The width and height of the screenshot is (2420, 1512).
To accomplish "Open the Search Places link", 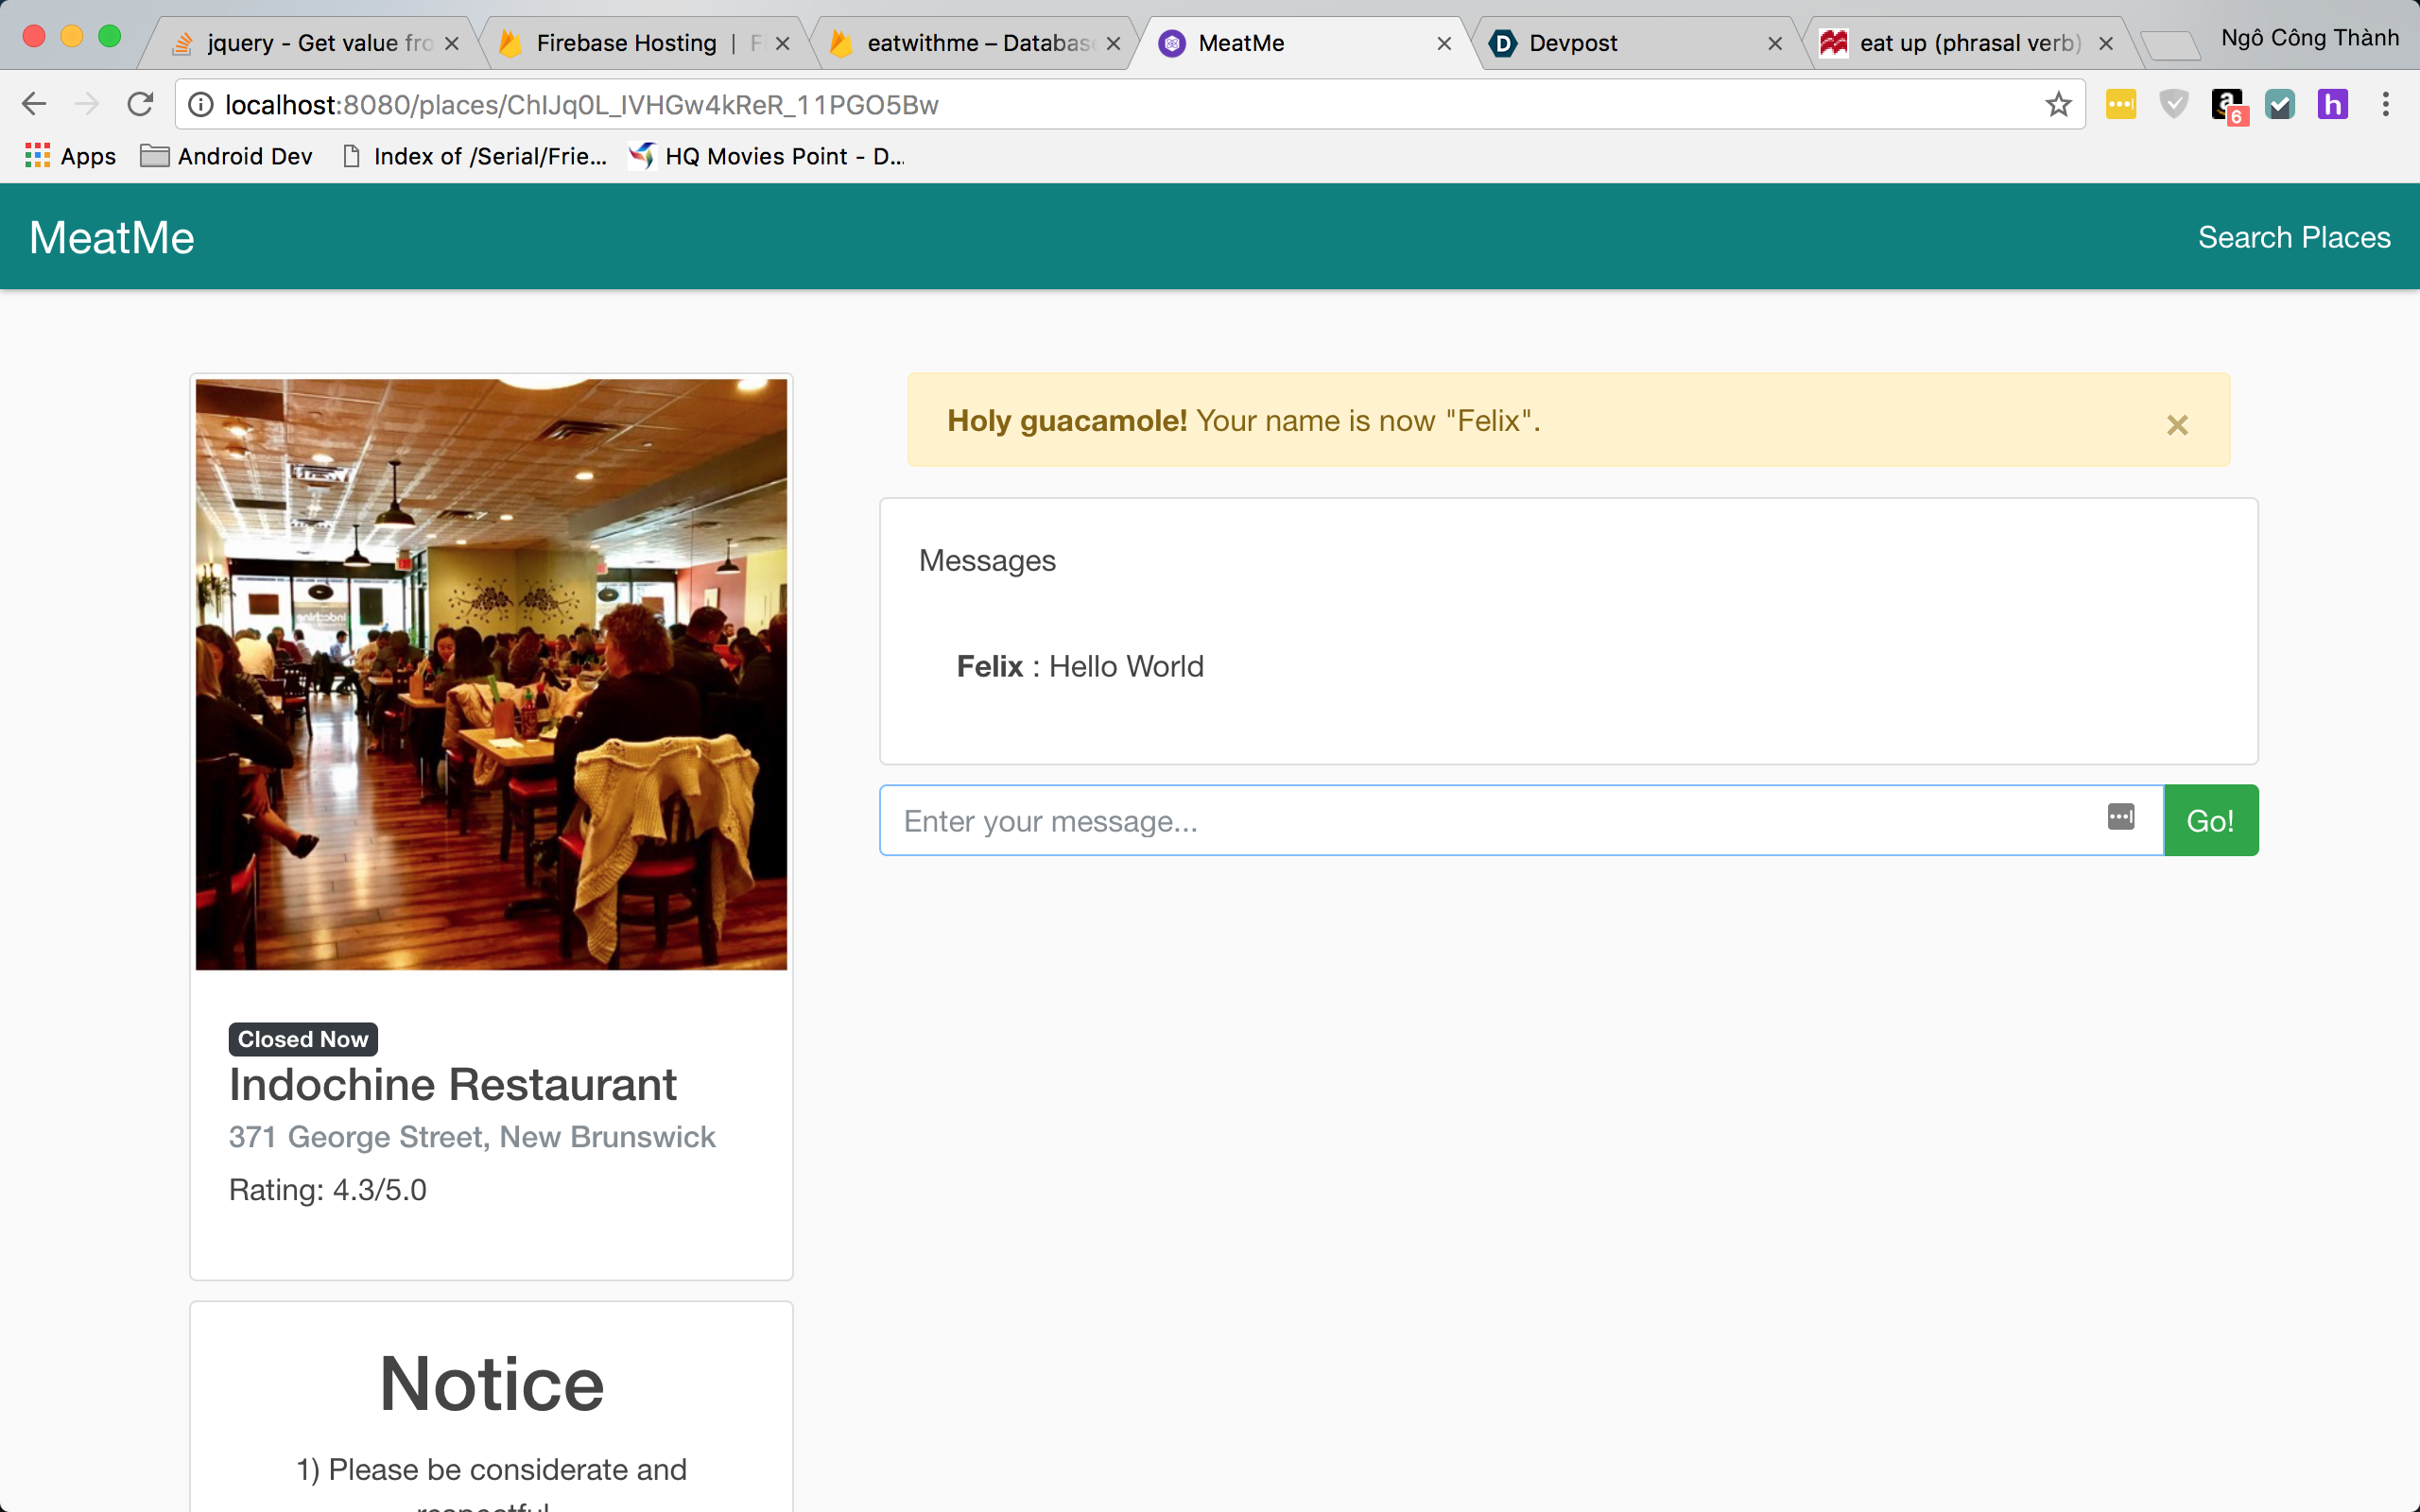I will tap(2293, 237).
